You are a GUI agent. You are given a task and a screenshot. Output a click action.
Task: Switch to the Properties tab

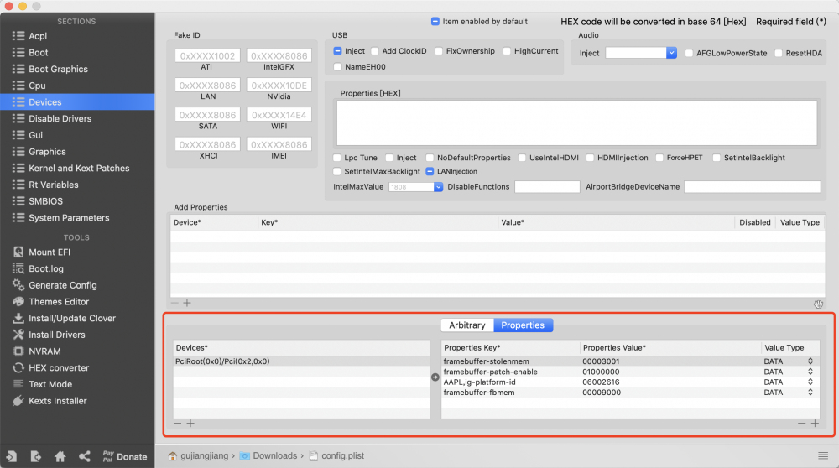point(523,325)
